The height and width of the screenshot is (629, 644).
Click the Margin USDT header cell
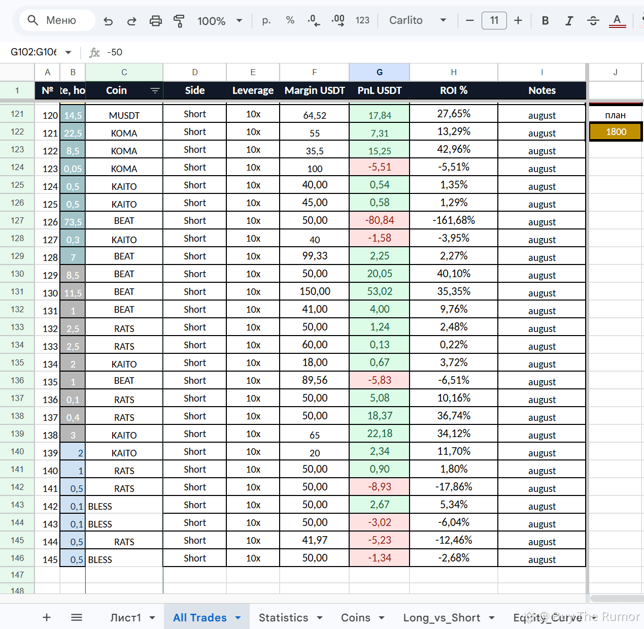315,90
